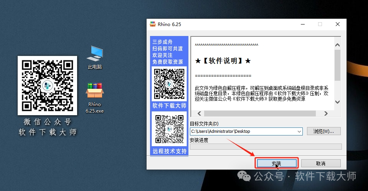Click the ★【软件说明】★ heading text

[x=223, y=61]
